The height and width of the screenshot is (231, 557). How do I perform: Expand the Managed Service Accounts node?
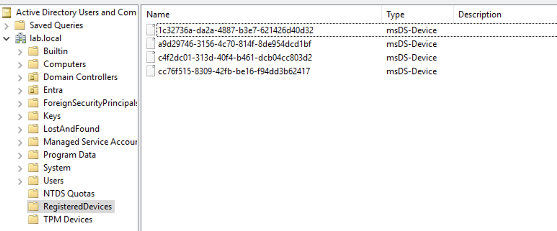20,142
